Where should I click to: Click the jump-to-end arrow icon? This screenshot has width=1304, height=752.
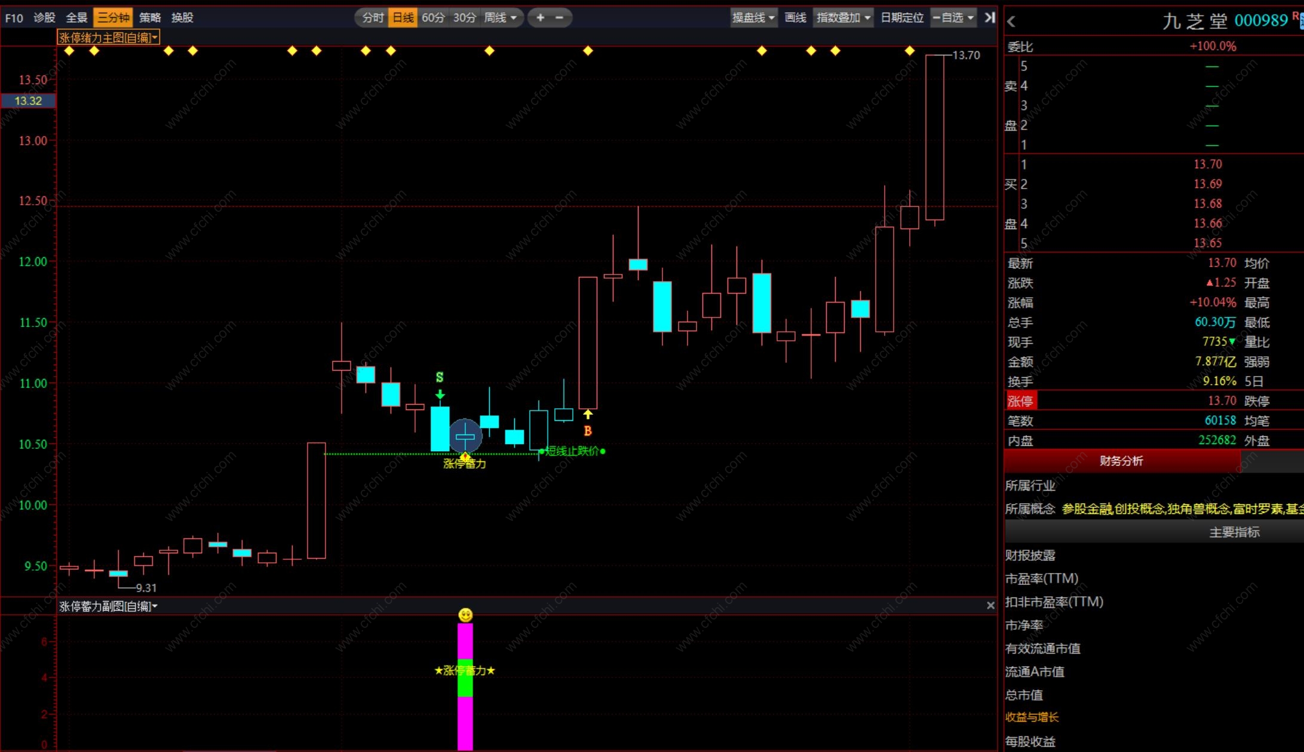[x=990, y=17]
